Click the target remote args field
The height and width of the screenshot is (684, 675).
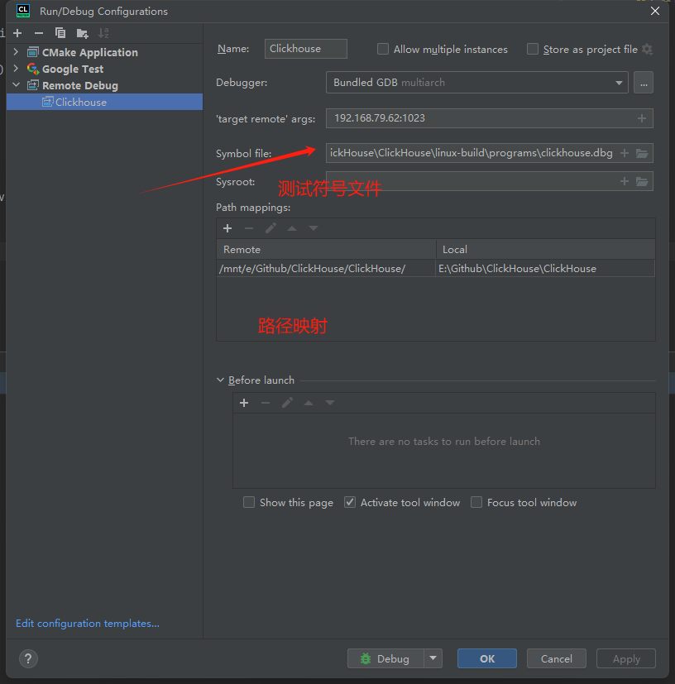pyautogui.click(x=489, y=118)
